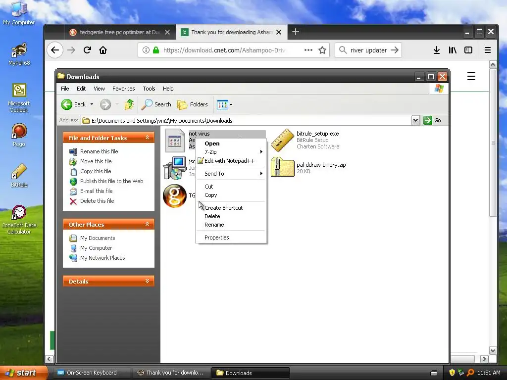This screenshot has width=507, height=380.
Task: Open Back button history dropdown arrow
Action: point(92,104)
